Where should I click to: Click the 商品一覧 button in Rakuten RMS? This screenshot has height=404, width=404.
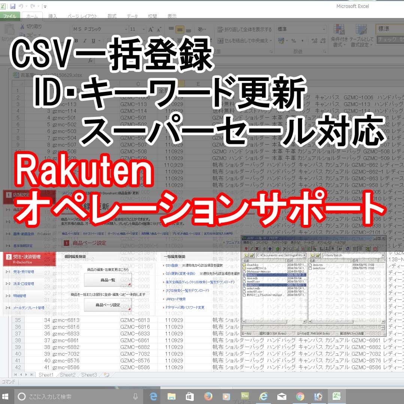108,280
